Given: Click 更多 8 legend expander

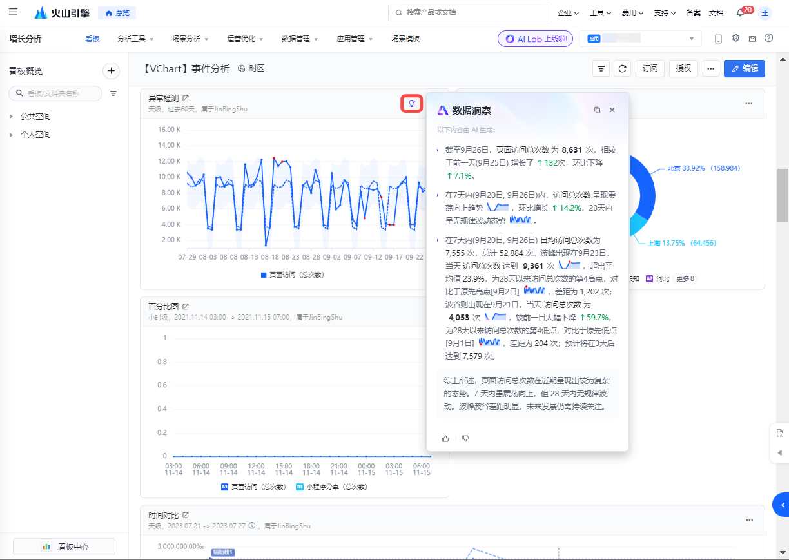Looking at the screenshot, I should 685,279.
